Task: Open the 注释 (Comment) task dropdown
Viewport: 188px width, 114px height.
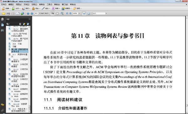Action: (x=77, y=8)
